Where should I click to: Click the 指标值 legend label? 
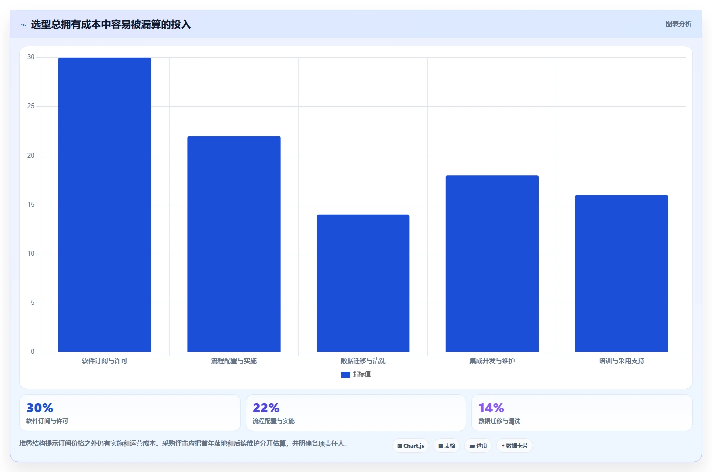pyautogui.click(x=362, y=374)
